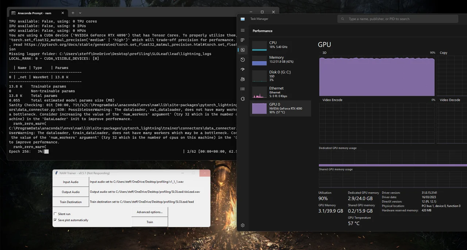Open Startup apps page icon
The width and height of the screenshot is (467, 250).
(x=243, y=69)
